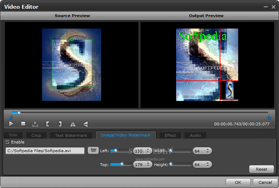Open the Crop tab
279x188 pixels.
click(36, 135)
